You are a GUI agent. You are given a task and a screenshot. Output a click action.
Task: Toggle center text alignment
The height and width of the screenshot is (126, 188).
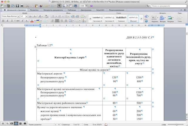click(58, 21)
